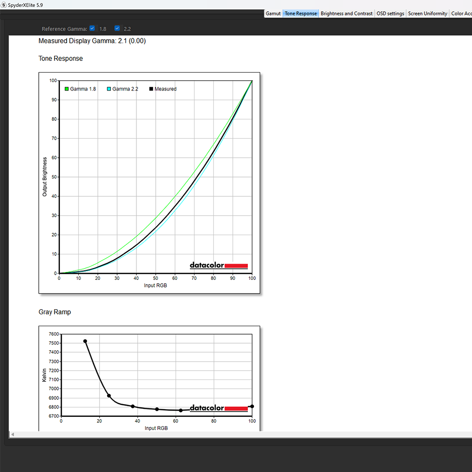Click the 7500 Kelvin data point on Gray Ramp
Image resolution: width=472 pixels, height=472 pixels.
(x=85, y=341)
